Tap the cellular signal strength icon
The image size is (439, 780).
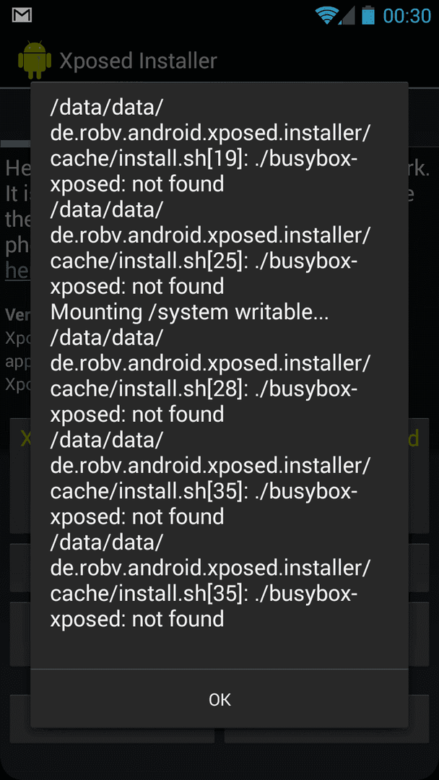pyautogui.click(x=347, y=15)
